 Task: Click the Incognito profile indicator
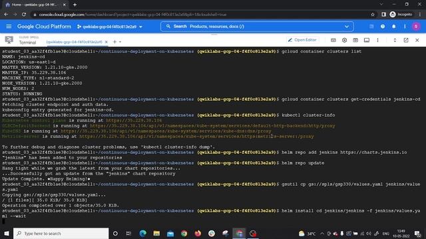401,15
